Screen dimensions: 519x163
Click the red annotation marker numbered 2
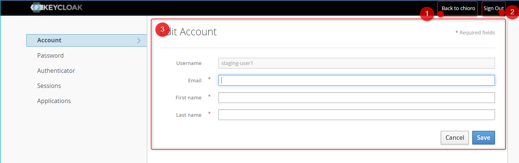tap(512, 12)
